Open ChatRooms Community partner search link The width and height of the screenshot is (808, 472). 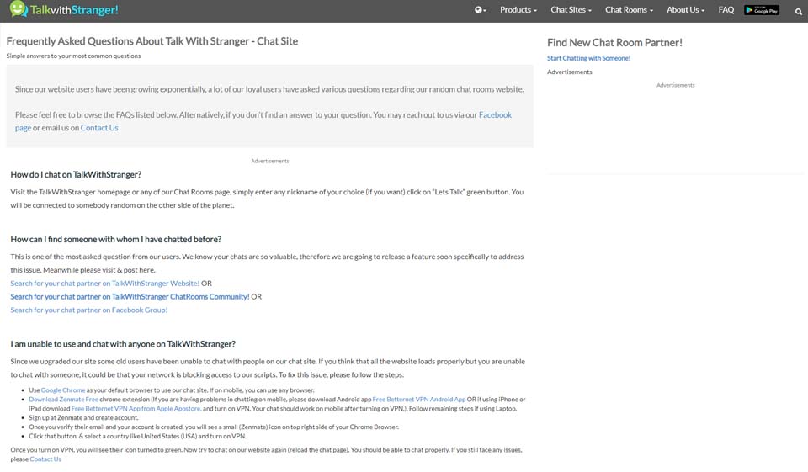point(130,296)
